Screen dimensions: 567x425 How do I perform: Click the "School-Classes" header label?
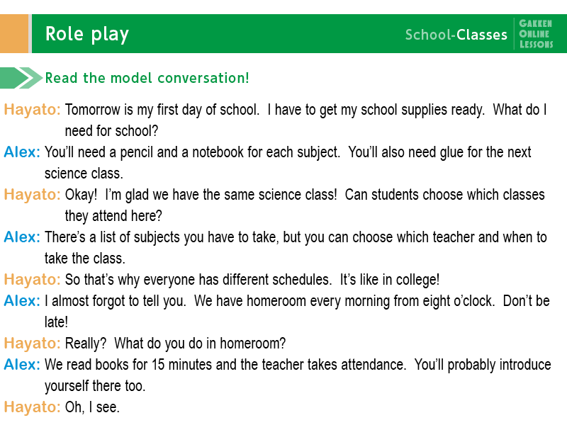(x=456, y=35)
